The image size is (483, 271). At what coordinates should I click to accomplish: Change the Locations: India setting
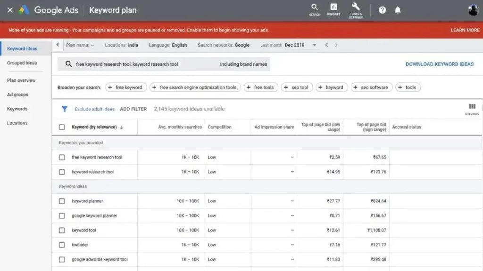point(121,45)
